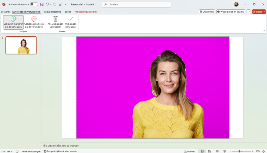This screenshot has width=267, height=153.
Task: Switch to slide sorter view icon
Action: click(x=210, y=151)
